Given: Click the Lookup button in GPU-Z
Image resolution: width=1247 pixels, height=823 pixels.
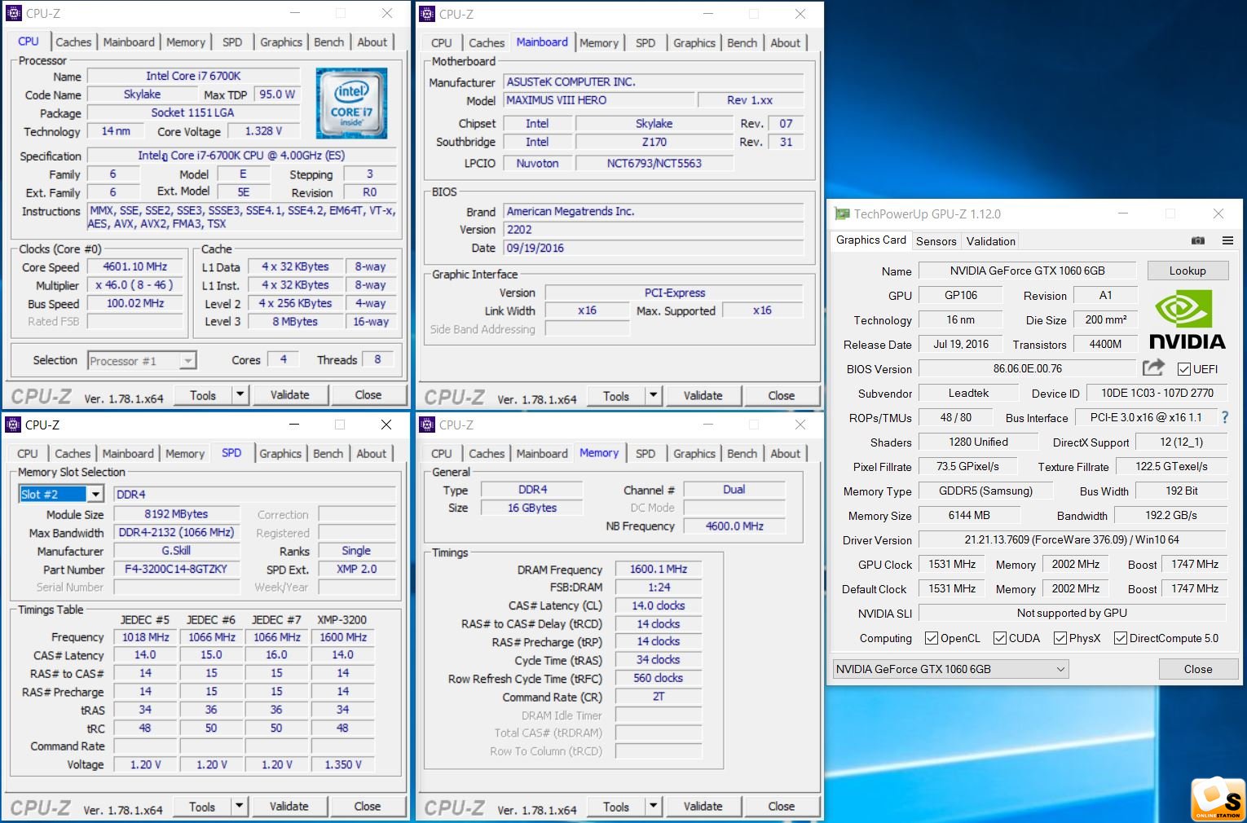Looking at the screenshot, I should point(1188,271).
